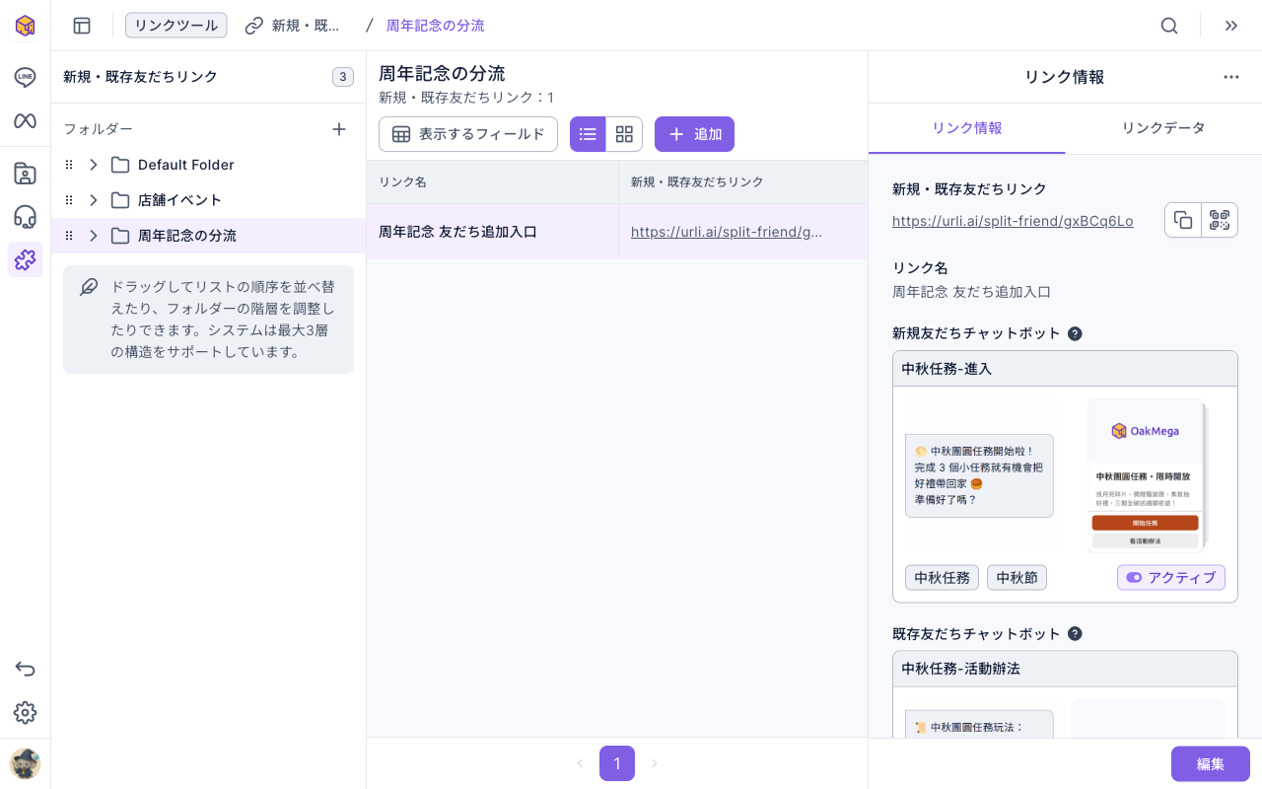Show the QR code for link
This screenshot has height=789, width=1262.
click(x=1220, y=220)
